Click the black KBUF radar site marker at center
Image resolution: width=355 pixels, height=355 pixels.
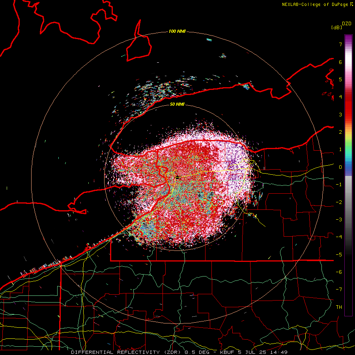pos(178,177)
